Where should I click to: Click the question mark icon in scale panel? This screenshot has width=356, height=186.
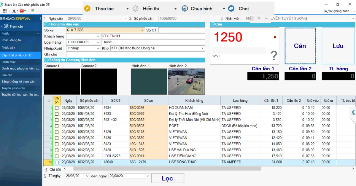(x=274, y=55)
